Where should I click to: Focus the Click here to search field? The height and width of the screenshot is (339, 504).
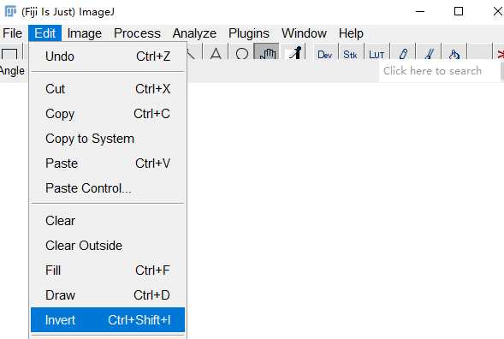(x=440, y=71)
